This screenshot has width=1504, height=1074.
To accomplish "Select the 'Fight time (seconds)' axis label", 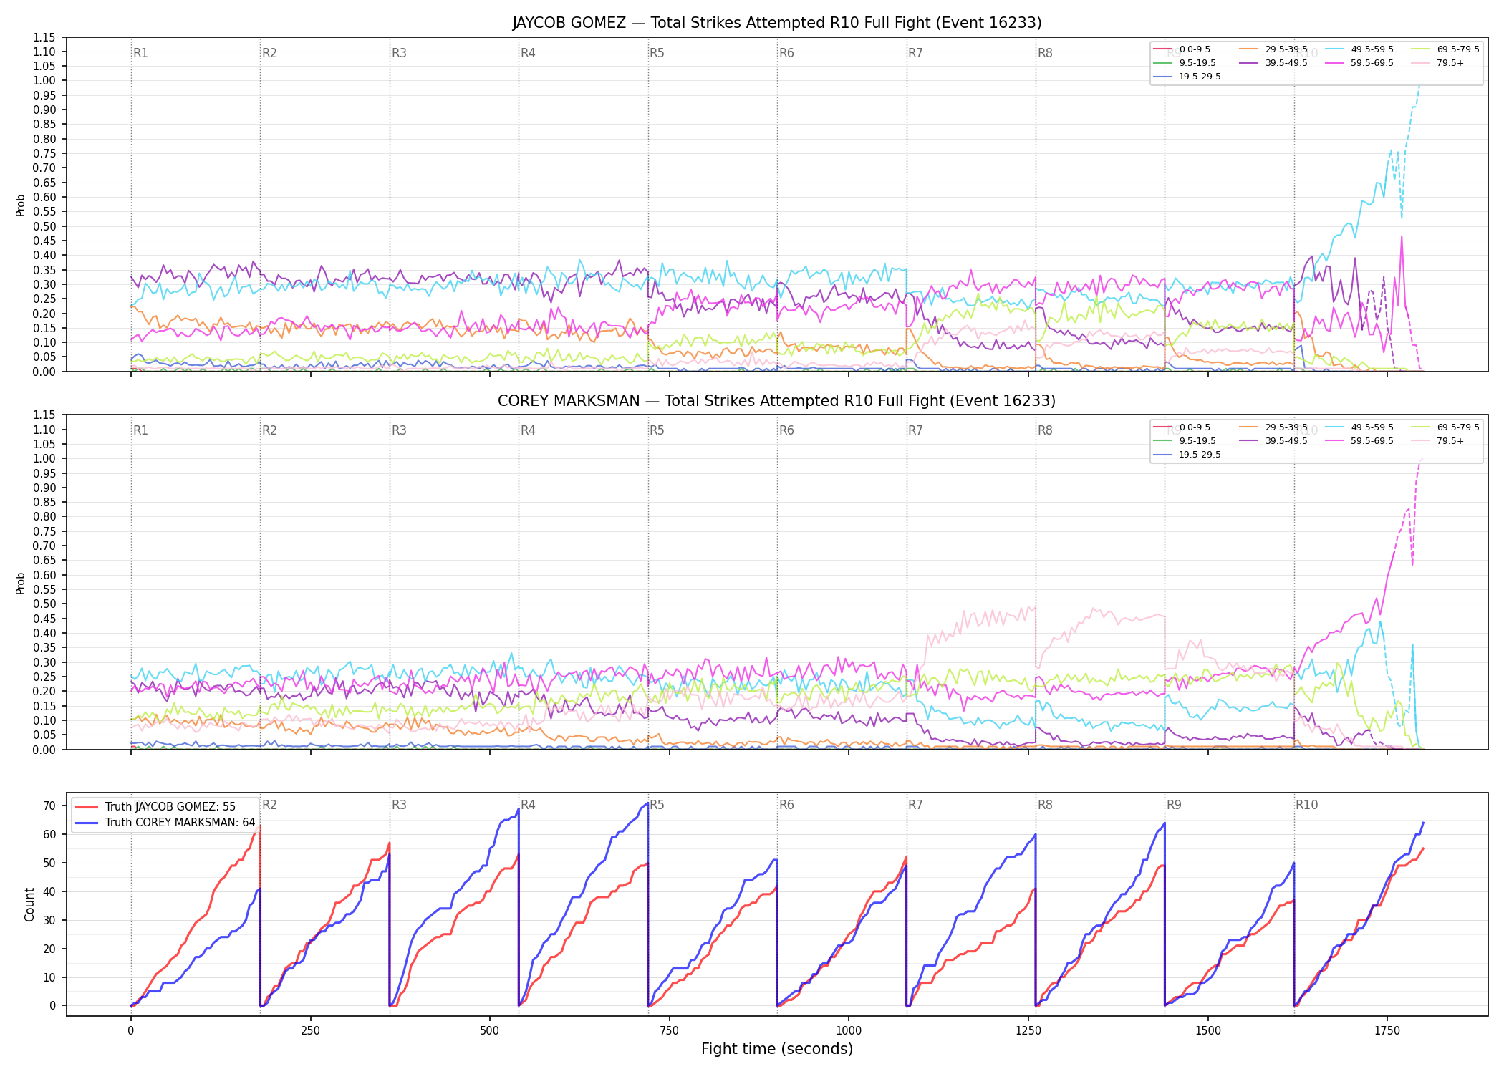I will pyautogui.click(x=777, y=1049).
